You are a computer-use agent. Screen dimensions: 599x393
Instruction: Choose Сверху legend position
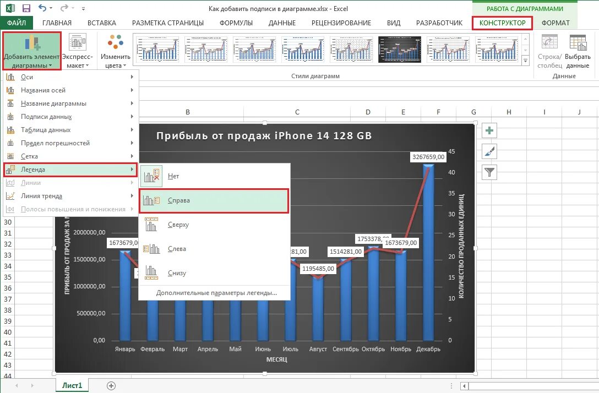pos(214,225)
